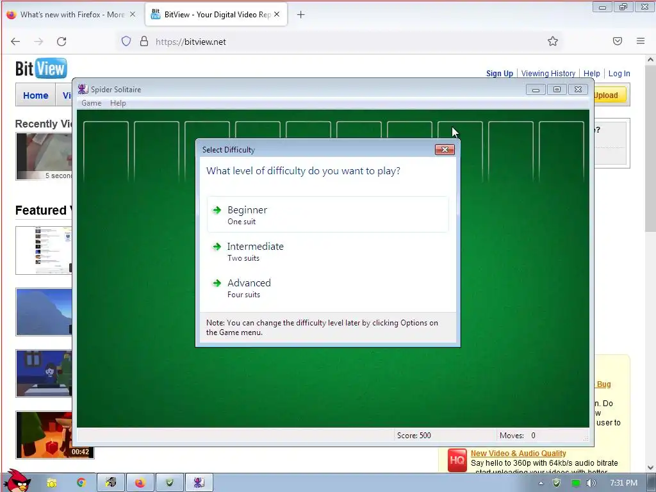The image size is (656, 492).
Task: Open the 00:42 featured video thumbnail
Action: 55,435
